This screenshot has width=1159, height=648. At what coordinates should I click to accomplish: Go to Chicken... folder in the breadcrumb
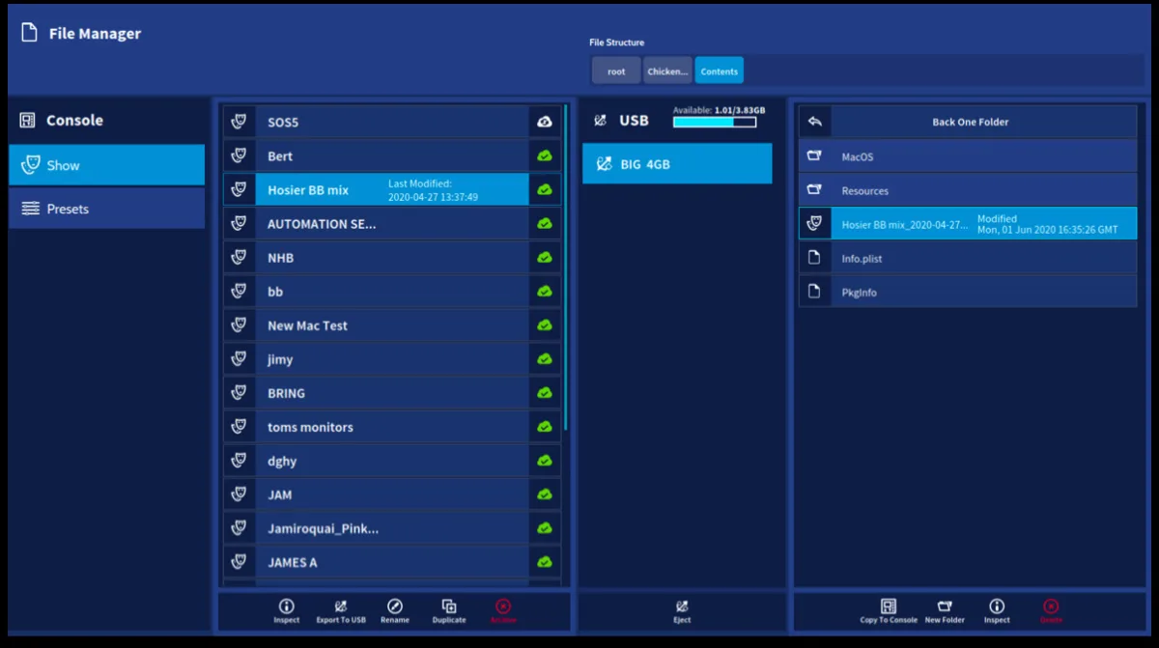click(x=667, y=71)
